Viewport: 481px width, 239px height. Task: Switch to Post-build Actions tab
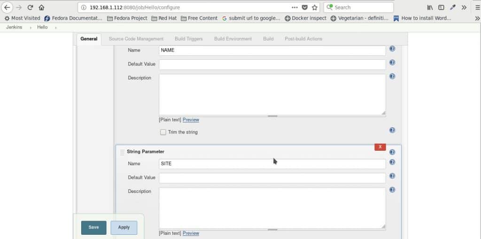[303, 39]
